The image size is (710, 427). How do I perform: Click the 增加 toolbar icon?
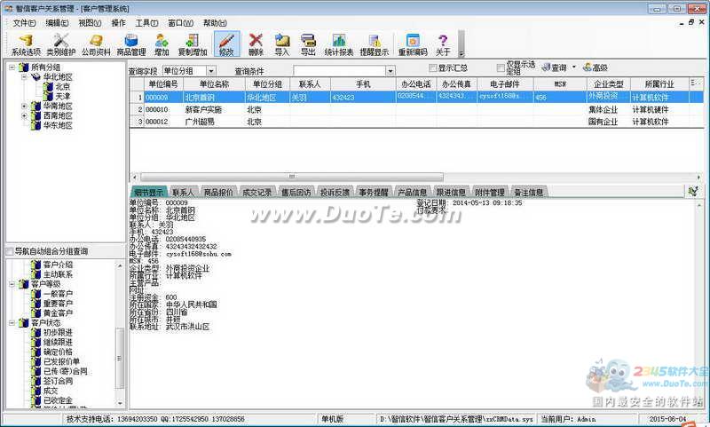pyautogui.click(x=162, y=44)
